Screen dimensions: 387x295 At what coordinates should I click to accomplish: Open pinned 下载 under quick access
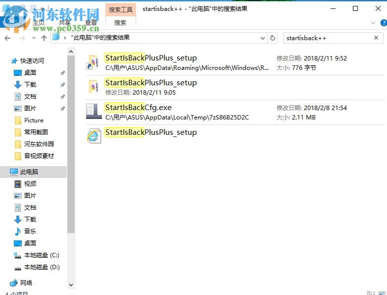30,85
